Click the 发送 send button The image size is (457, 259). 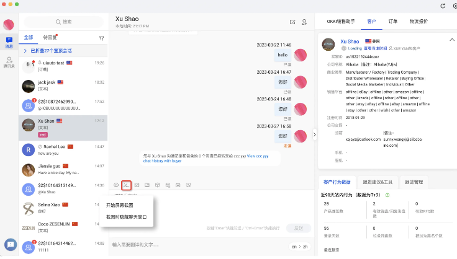(299, 227)
